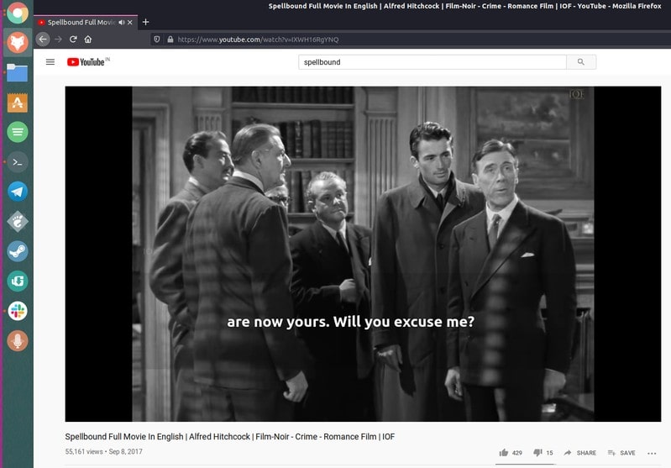Focus the YouTube search box
671x468 pixels.
click(432, 62)
